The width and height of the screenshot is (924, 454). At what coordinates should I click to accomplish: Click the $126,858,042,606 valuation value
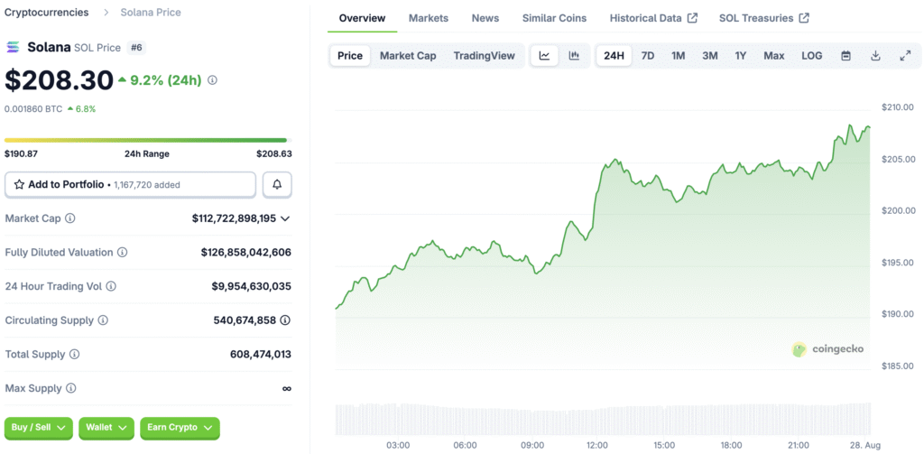click(245, 253)
